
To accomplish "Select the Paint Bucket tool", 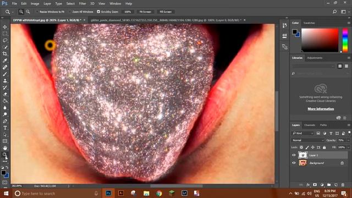I will 5,101.
